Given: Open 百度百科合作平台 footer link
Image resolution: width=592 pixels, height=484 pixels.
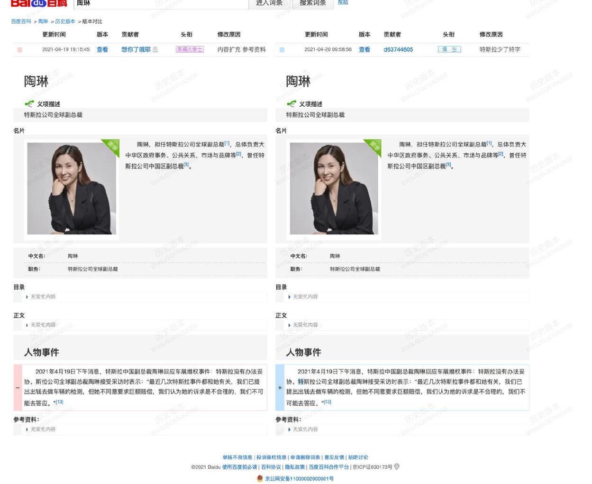Looking at the screenshot, I should click(329, 467).
